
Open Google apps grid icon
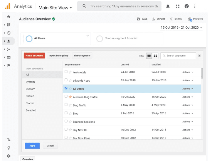coord(178,6)
